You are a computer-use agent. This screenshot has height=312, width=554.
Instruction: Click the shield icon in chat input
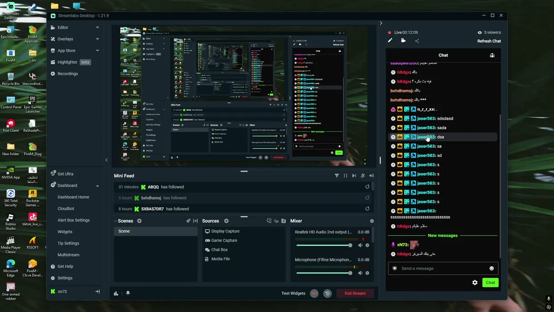[x=395, y=268]
